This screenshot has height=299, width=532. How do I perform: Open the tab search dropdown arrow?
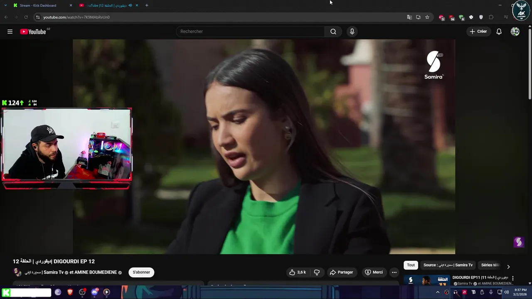click(5, 5)
